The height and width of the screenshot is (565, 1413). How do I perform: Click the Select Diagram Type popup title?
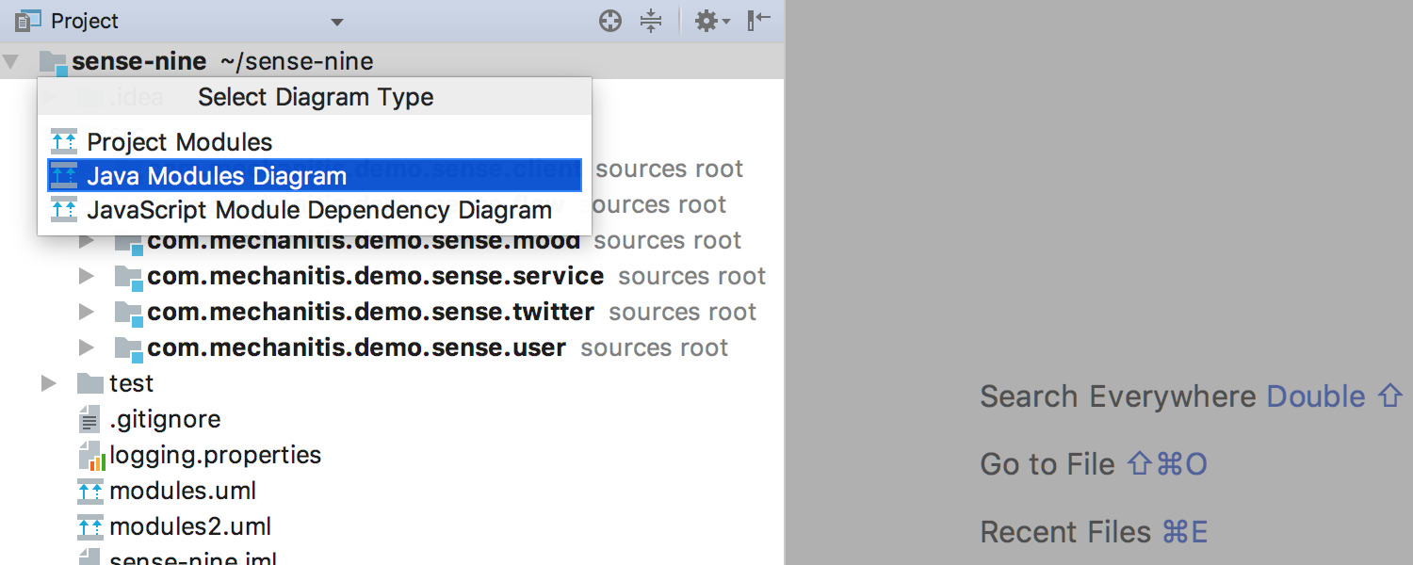[316, 97]
